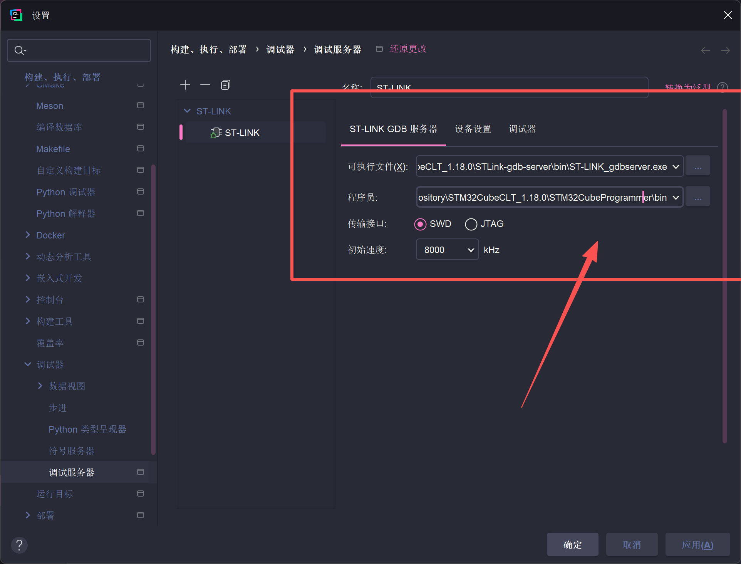The image size is (741, 564).
Task: Click the icon next to 还原更改
Action: (x=379, y=49)
